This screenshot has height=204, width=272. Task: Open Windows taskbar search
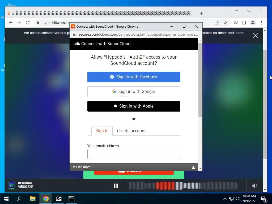(19, 199)
